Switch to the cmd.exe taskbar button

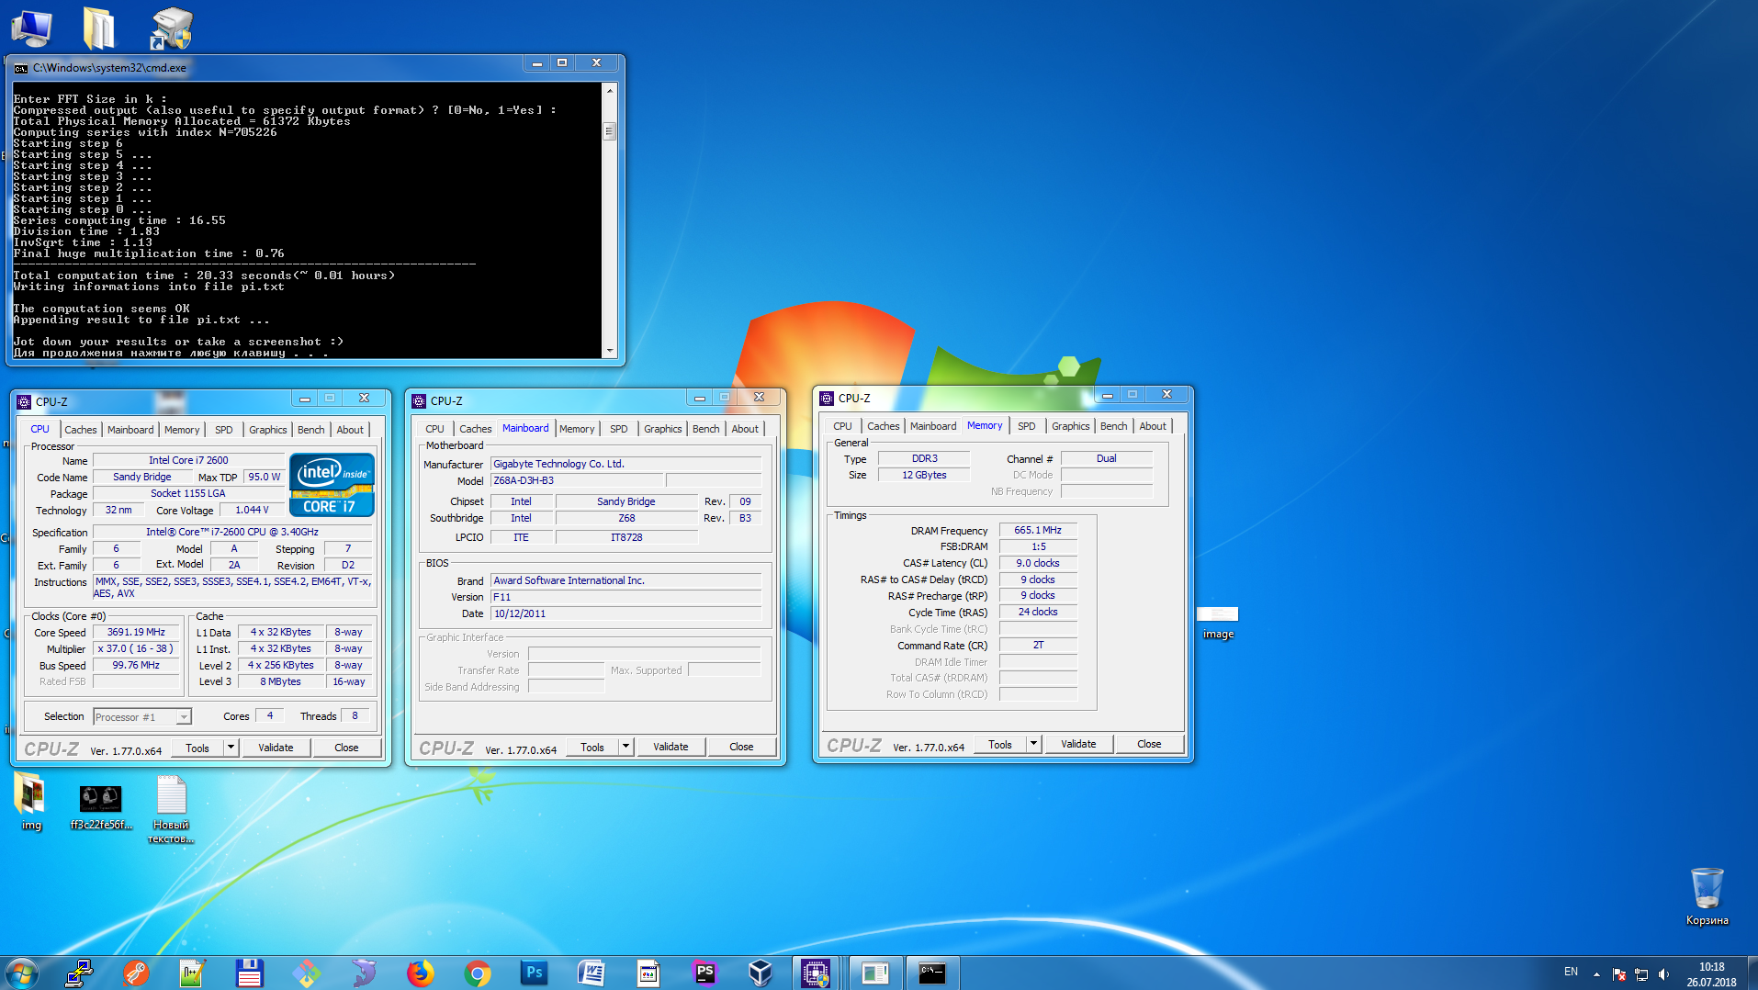click(932, 973)
